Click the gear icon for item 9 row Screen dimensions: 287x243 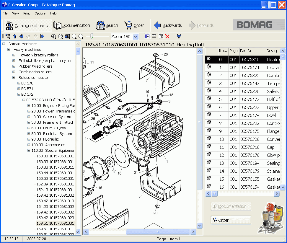tap(209, 130)
